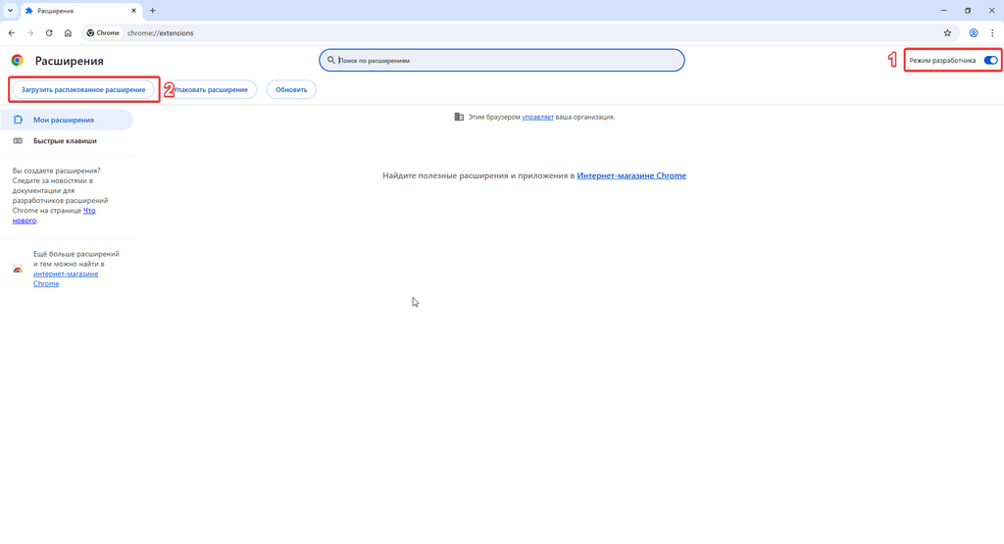Click Загрузить распакованное расширение button
Screen dimensions: 1004x544
tap(83, 90)
